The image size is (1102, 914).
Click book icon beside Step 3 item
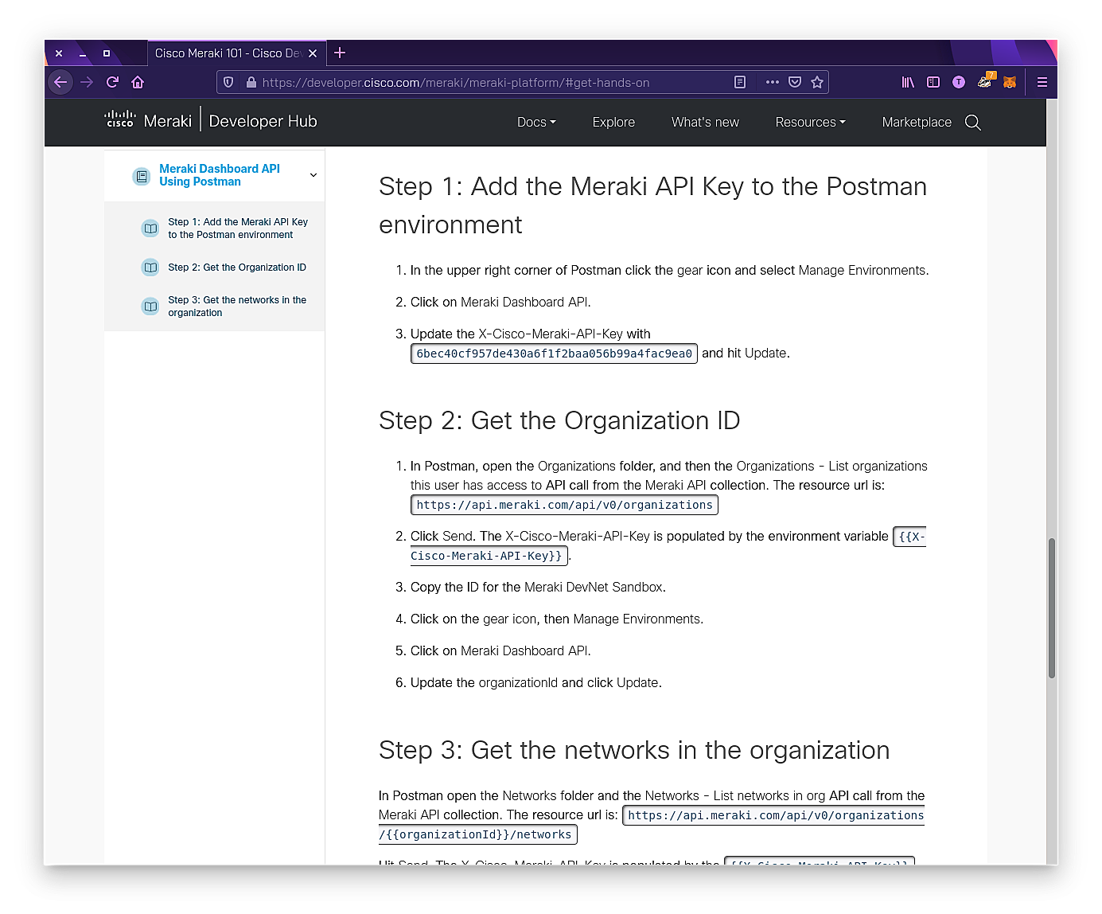point(150,307)
